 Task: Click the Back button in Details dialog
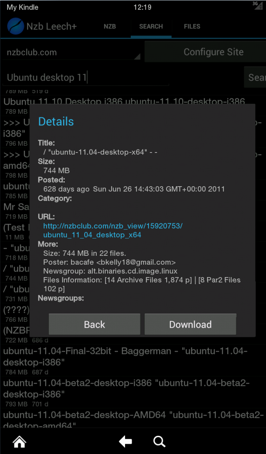point(94,324)
